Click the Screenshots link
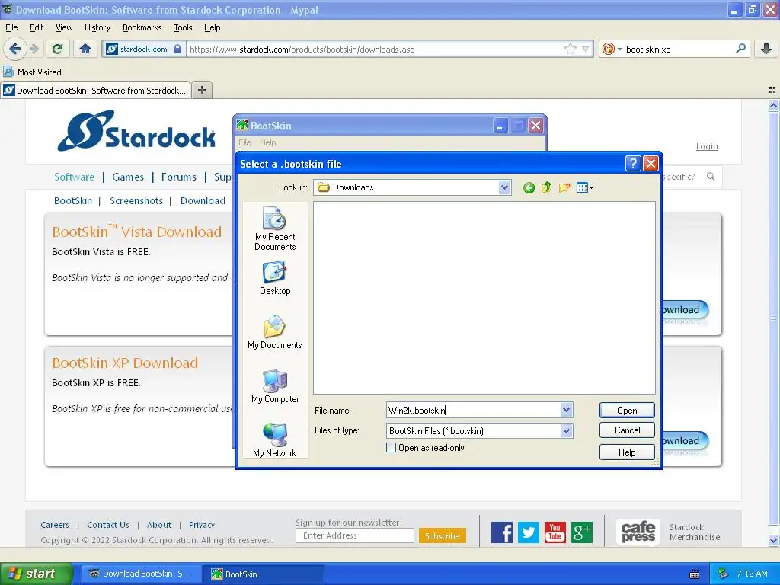The image size is (780, 585). [136, 200]
